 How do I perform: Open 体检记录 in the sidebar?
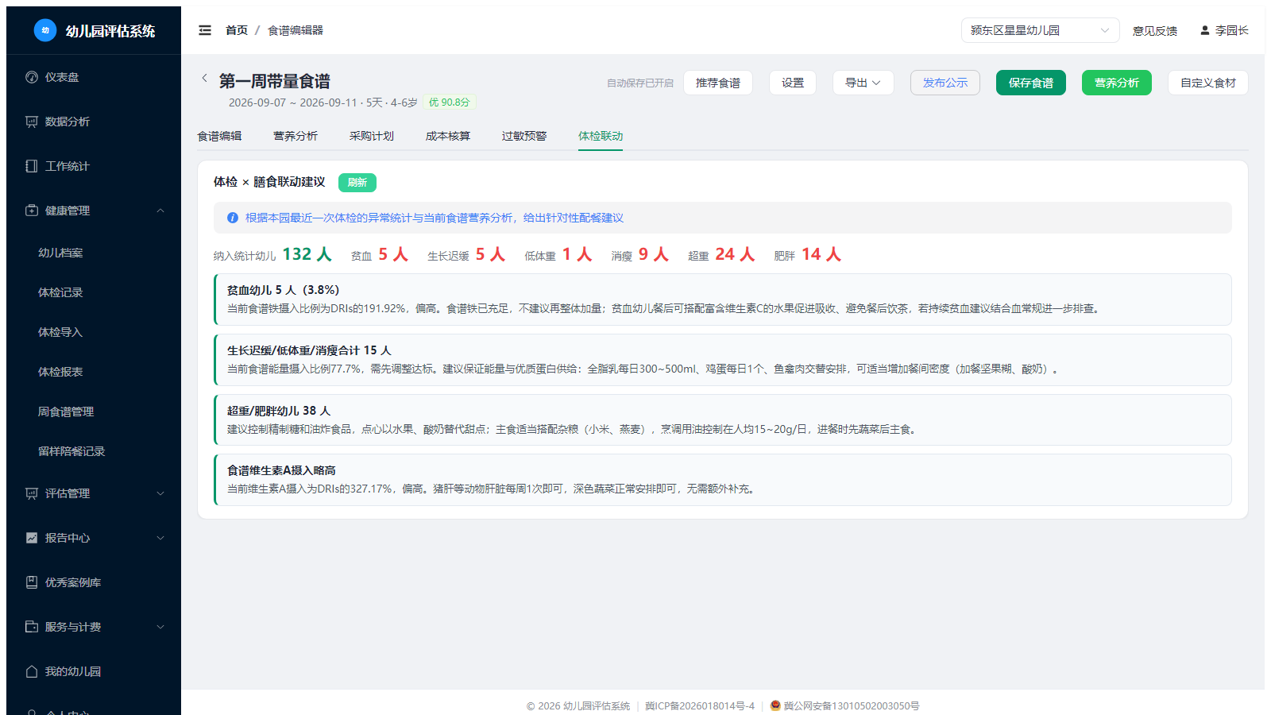point(60,292)
